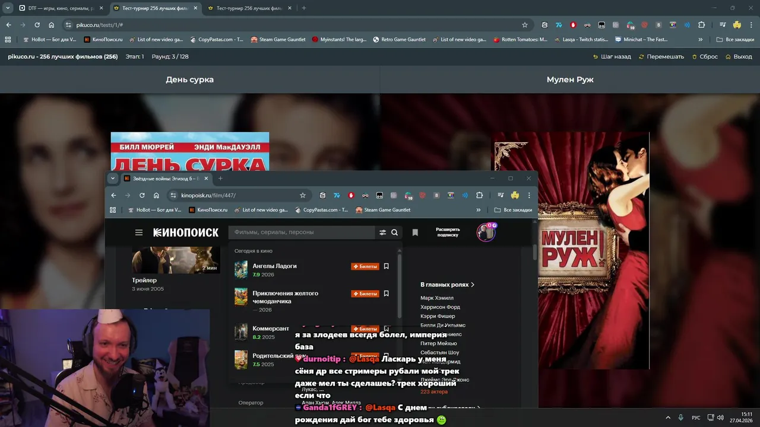Screen dimensions: 760x427
Task: Expand hidden bookmarks chevron in Kinopoisk window
Action: [x=479, y=210]
